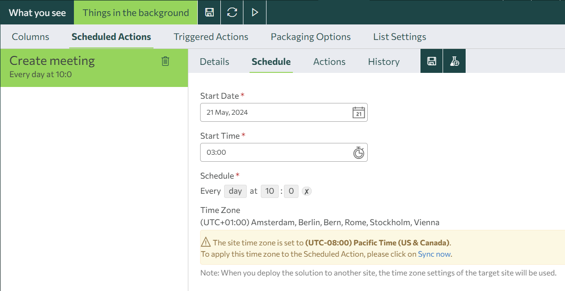Switch to What you see tab
The height and width of the screenshot is (291, 565).
37,13
